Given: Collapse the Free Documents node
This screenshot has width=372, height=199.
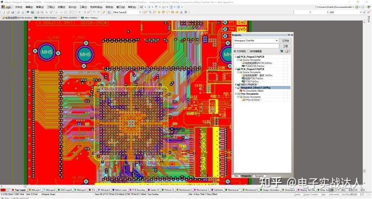Looking at the screenshot, I should 236,94.
